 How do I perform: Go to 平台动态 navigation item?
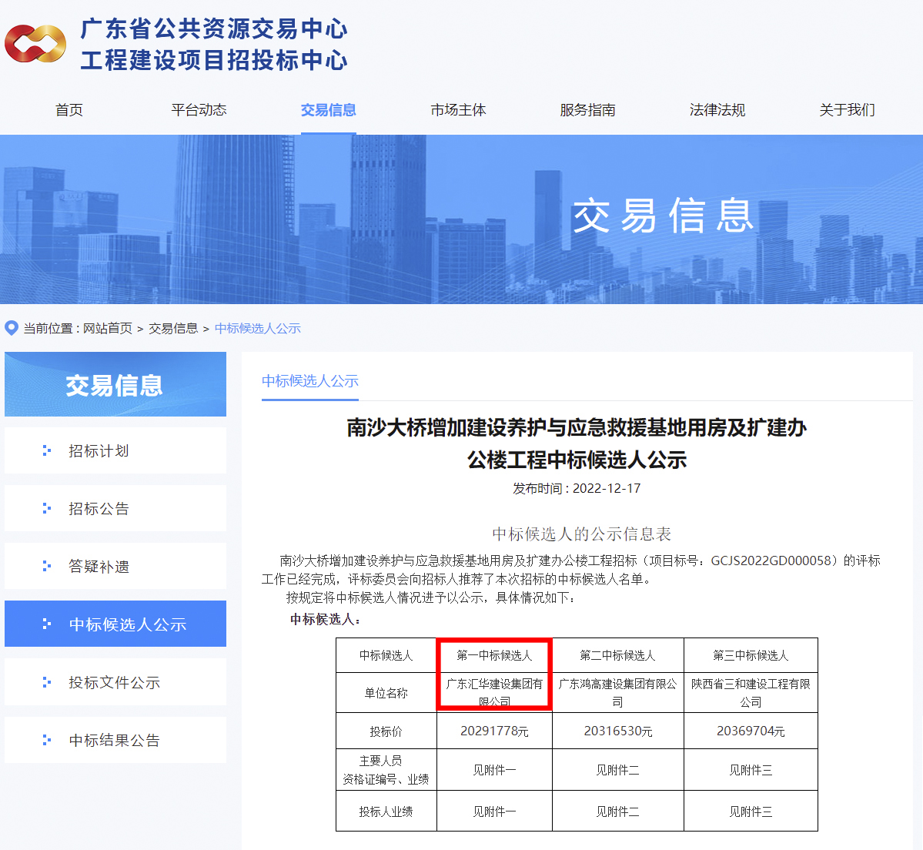point(199,110)
